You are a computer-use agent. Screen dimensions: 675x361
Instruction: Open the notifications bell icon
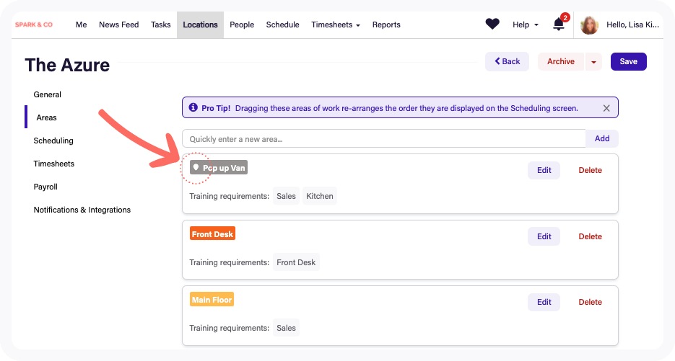click(559, 24)
